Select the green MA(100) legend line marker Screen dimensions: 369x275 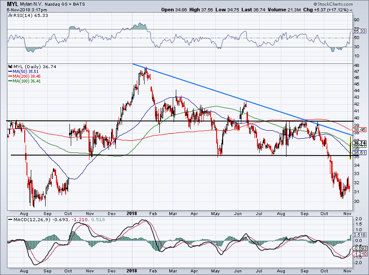pos(10,81)
